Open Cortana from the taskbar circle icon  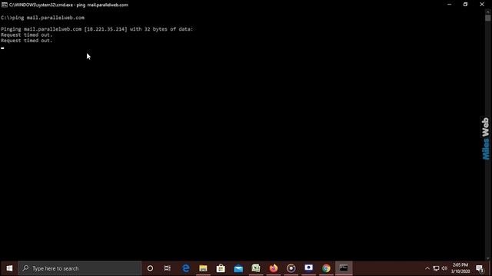150,268
